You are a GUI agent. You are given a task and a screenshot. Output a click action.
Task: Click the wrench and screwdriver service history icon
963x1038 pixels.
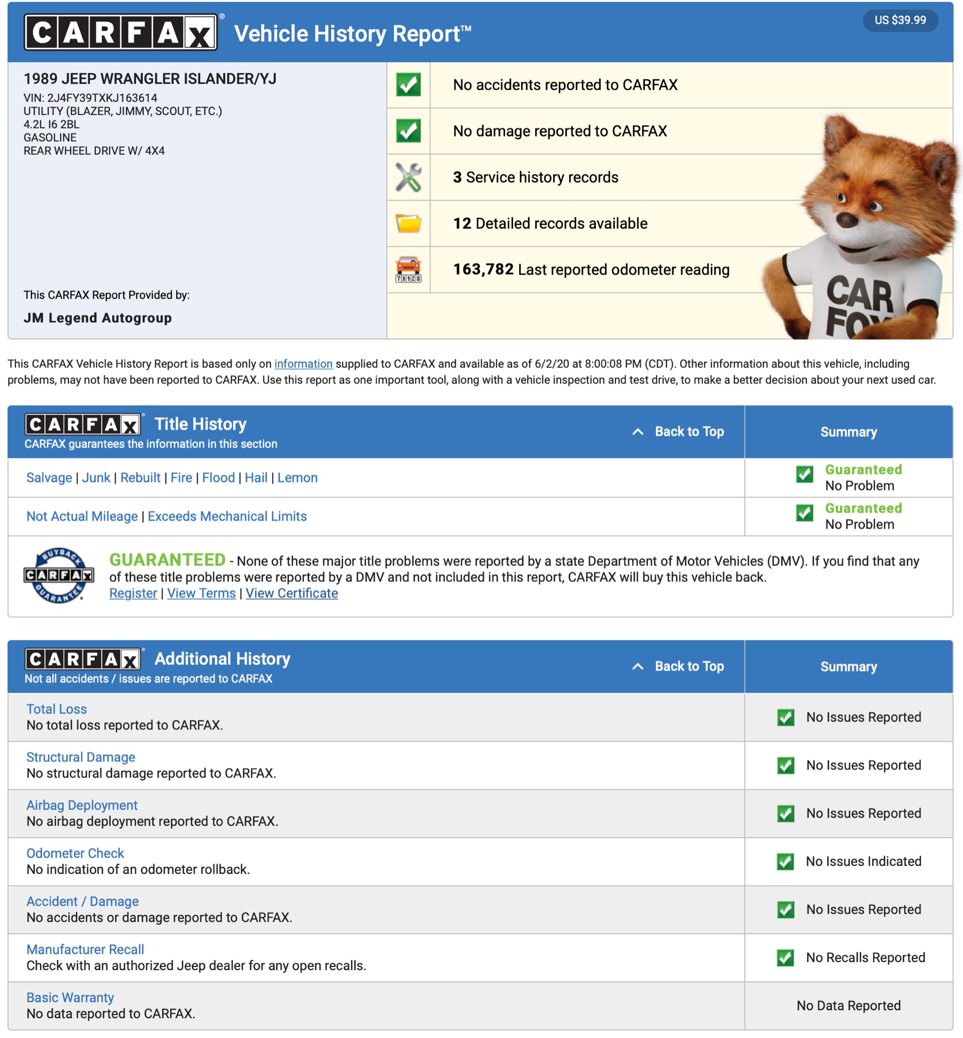point(408,177)
